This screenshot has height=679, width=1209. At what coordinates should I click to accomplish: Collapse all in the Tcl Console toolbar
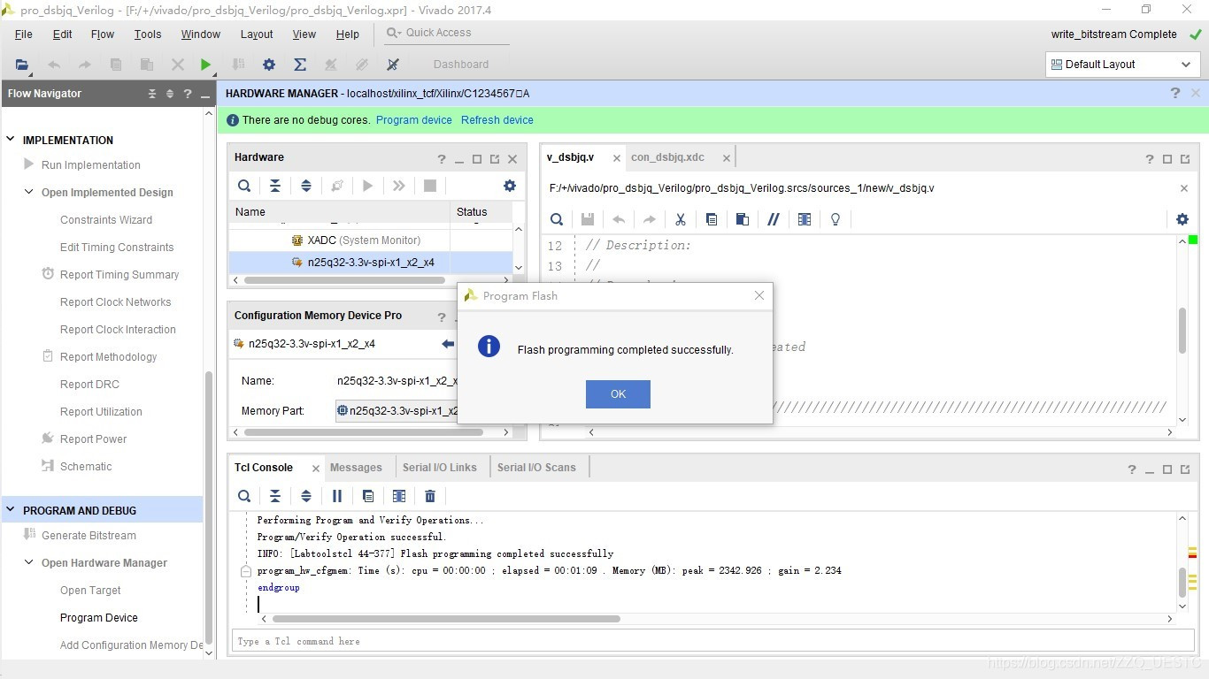point(275,496)
